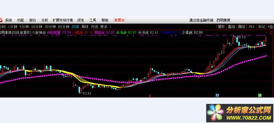This screenshot has height=123, width=274.
Task: Click the green 减 marker on the timeline
Action: 260,95
